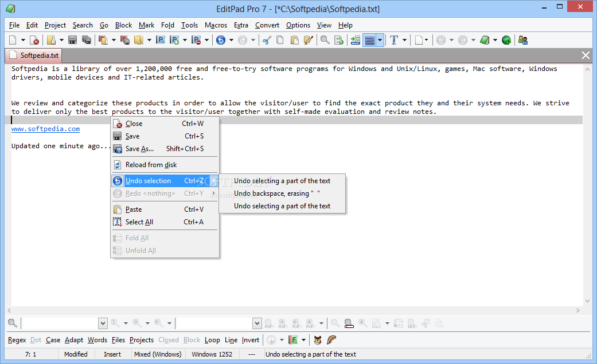This screenshot has height=364, width=597.
Task: Choose Select All from context menu
Action: click(165, 222)
